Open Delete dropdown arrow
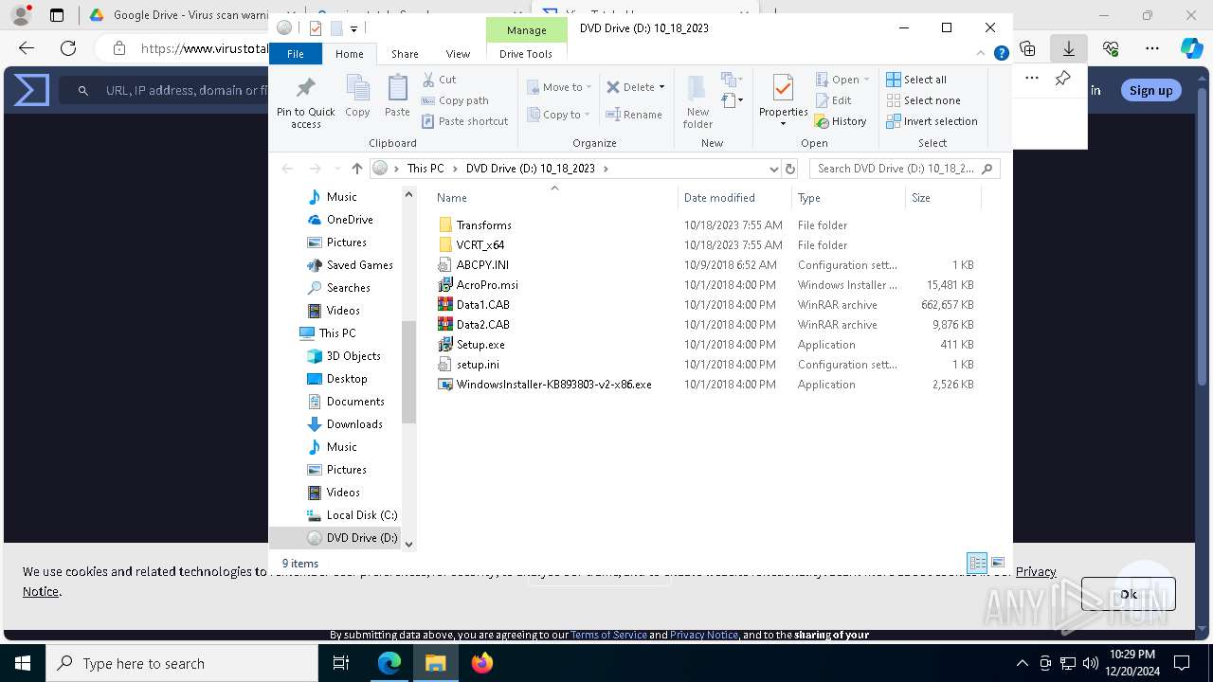The height and width of the screenshot is (682, 1213). pos(661,87)
